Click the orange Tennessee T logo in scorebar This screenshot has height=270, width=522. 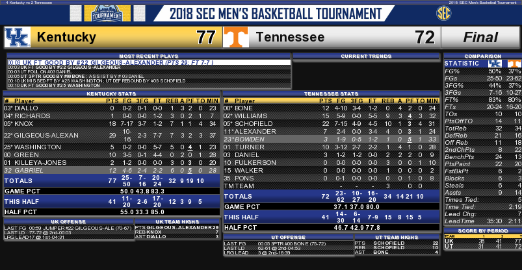[x=236, y=37]
